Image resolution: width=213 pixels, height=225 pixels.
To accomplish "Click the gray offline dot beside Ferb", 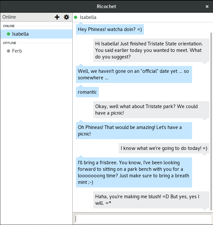I will coord(9,51).
